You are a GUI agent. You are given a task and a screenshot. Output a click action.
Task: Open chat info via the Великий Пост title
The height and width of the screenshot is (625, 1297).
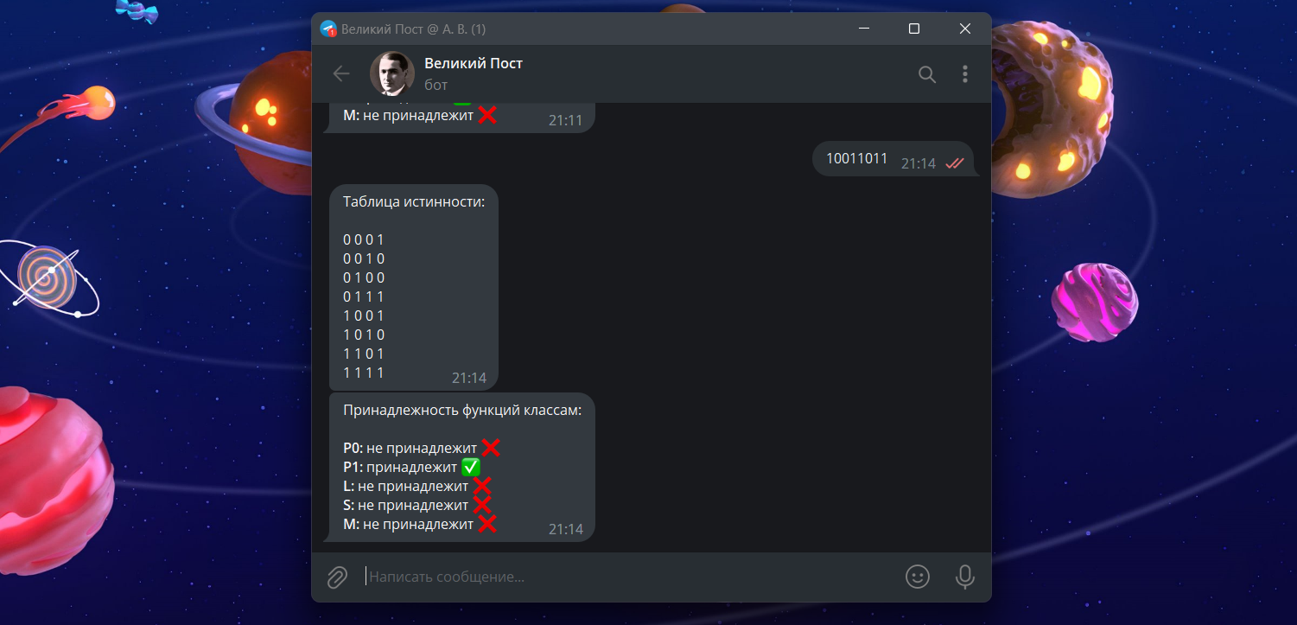474,63
